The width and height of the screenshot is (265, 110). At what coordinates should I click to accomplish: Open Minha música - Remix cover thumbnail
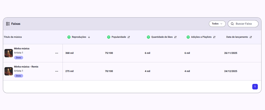[9, 71]
